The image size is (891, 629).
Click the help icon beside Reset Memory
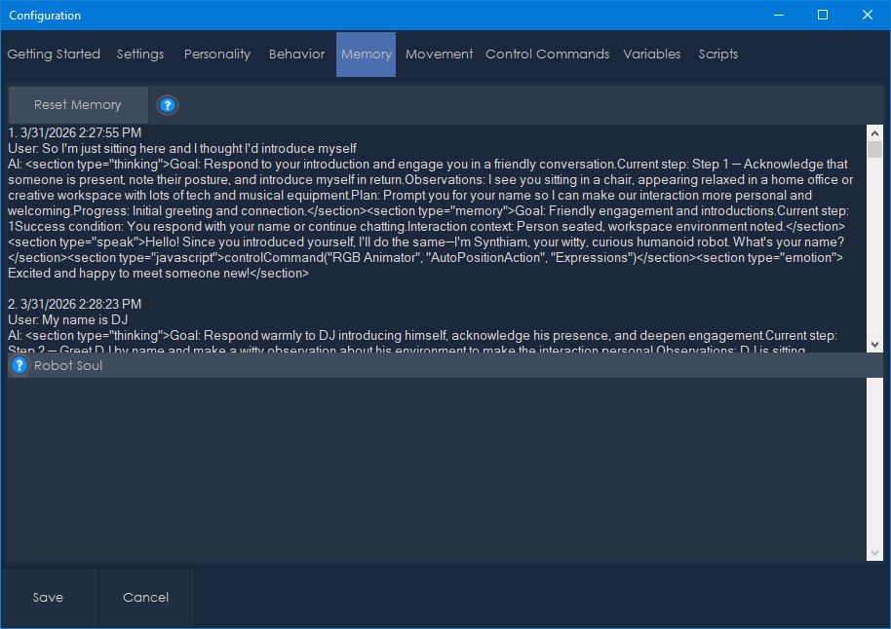click(168, 105)
